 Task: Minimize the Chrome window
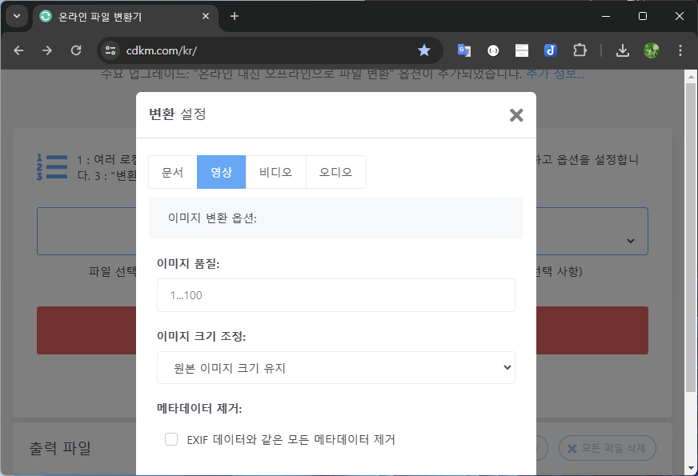pyautogui.click(x=606, y=16)
